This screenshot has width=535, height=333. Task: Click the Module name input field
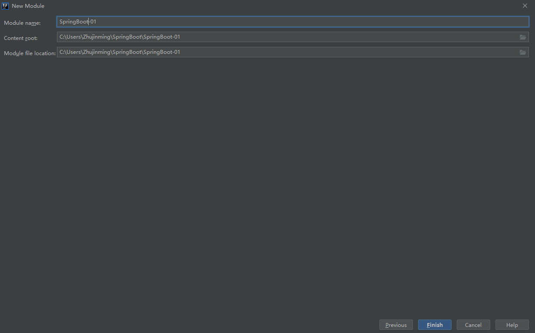292,22
